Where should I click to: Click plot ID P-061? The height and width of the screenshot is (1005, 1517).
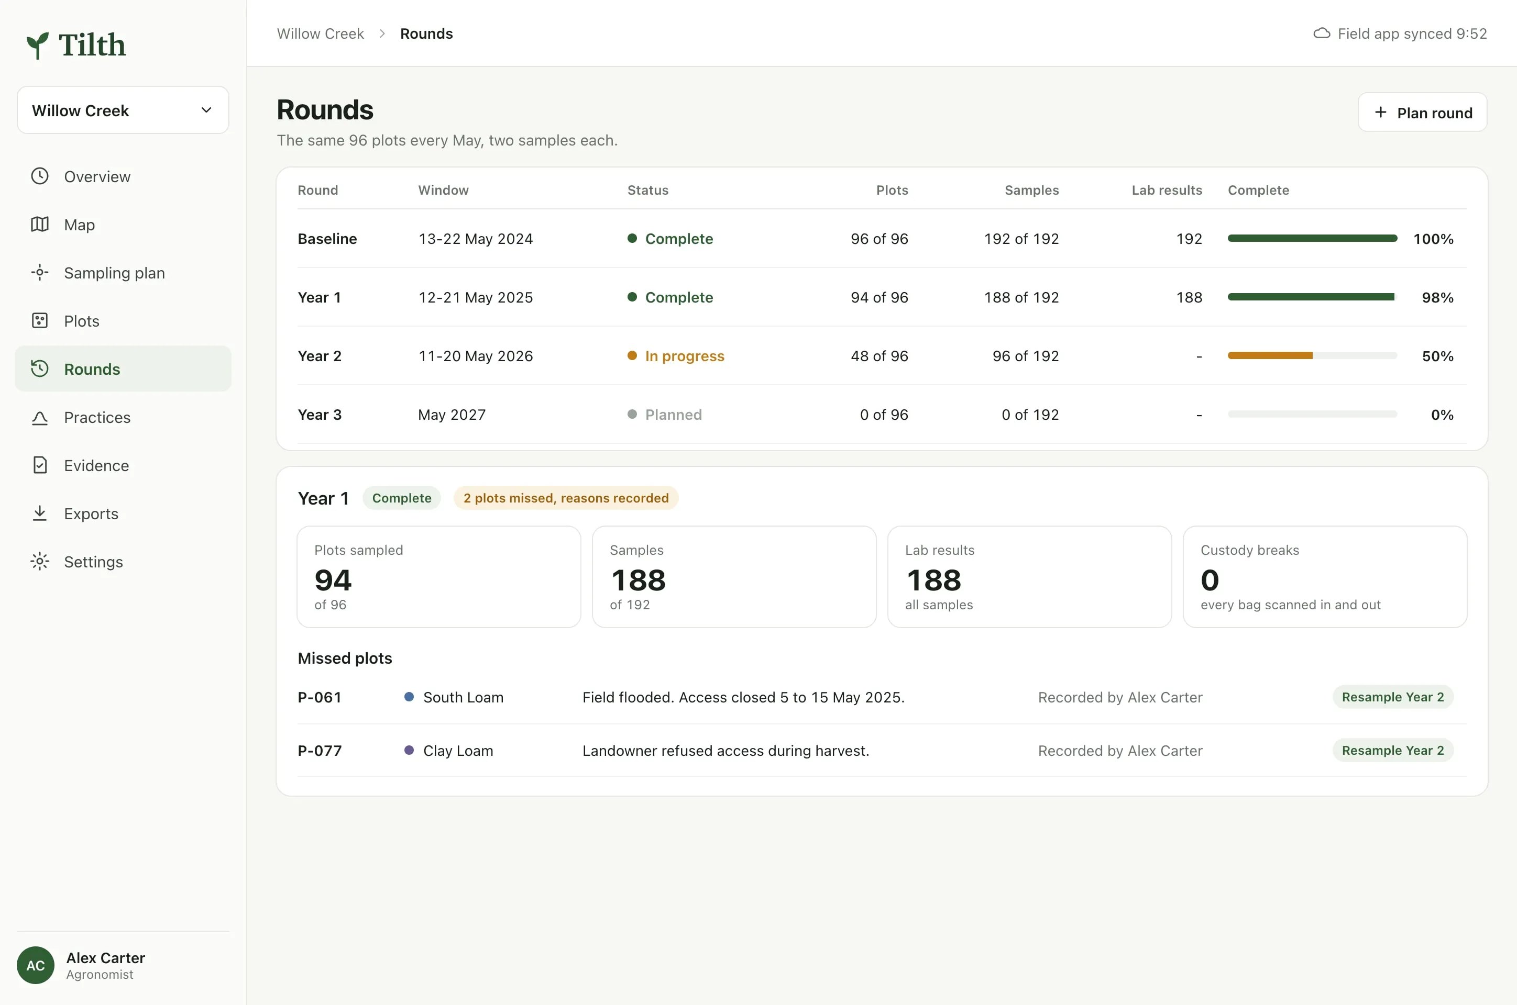click(320, 697)
